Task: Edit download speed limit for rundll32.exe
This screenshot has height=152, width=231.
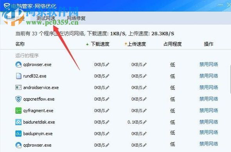Action: (107, 76)
